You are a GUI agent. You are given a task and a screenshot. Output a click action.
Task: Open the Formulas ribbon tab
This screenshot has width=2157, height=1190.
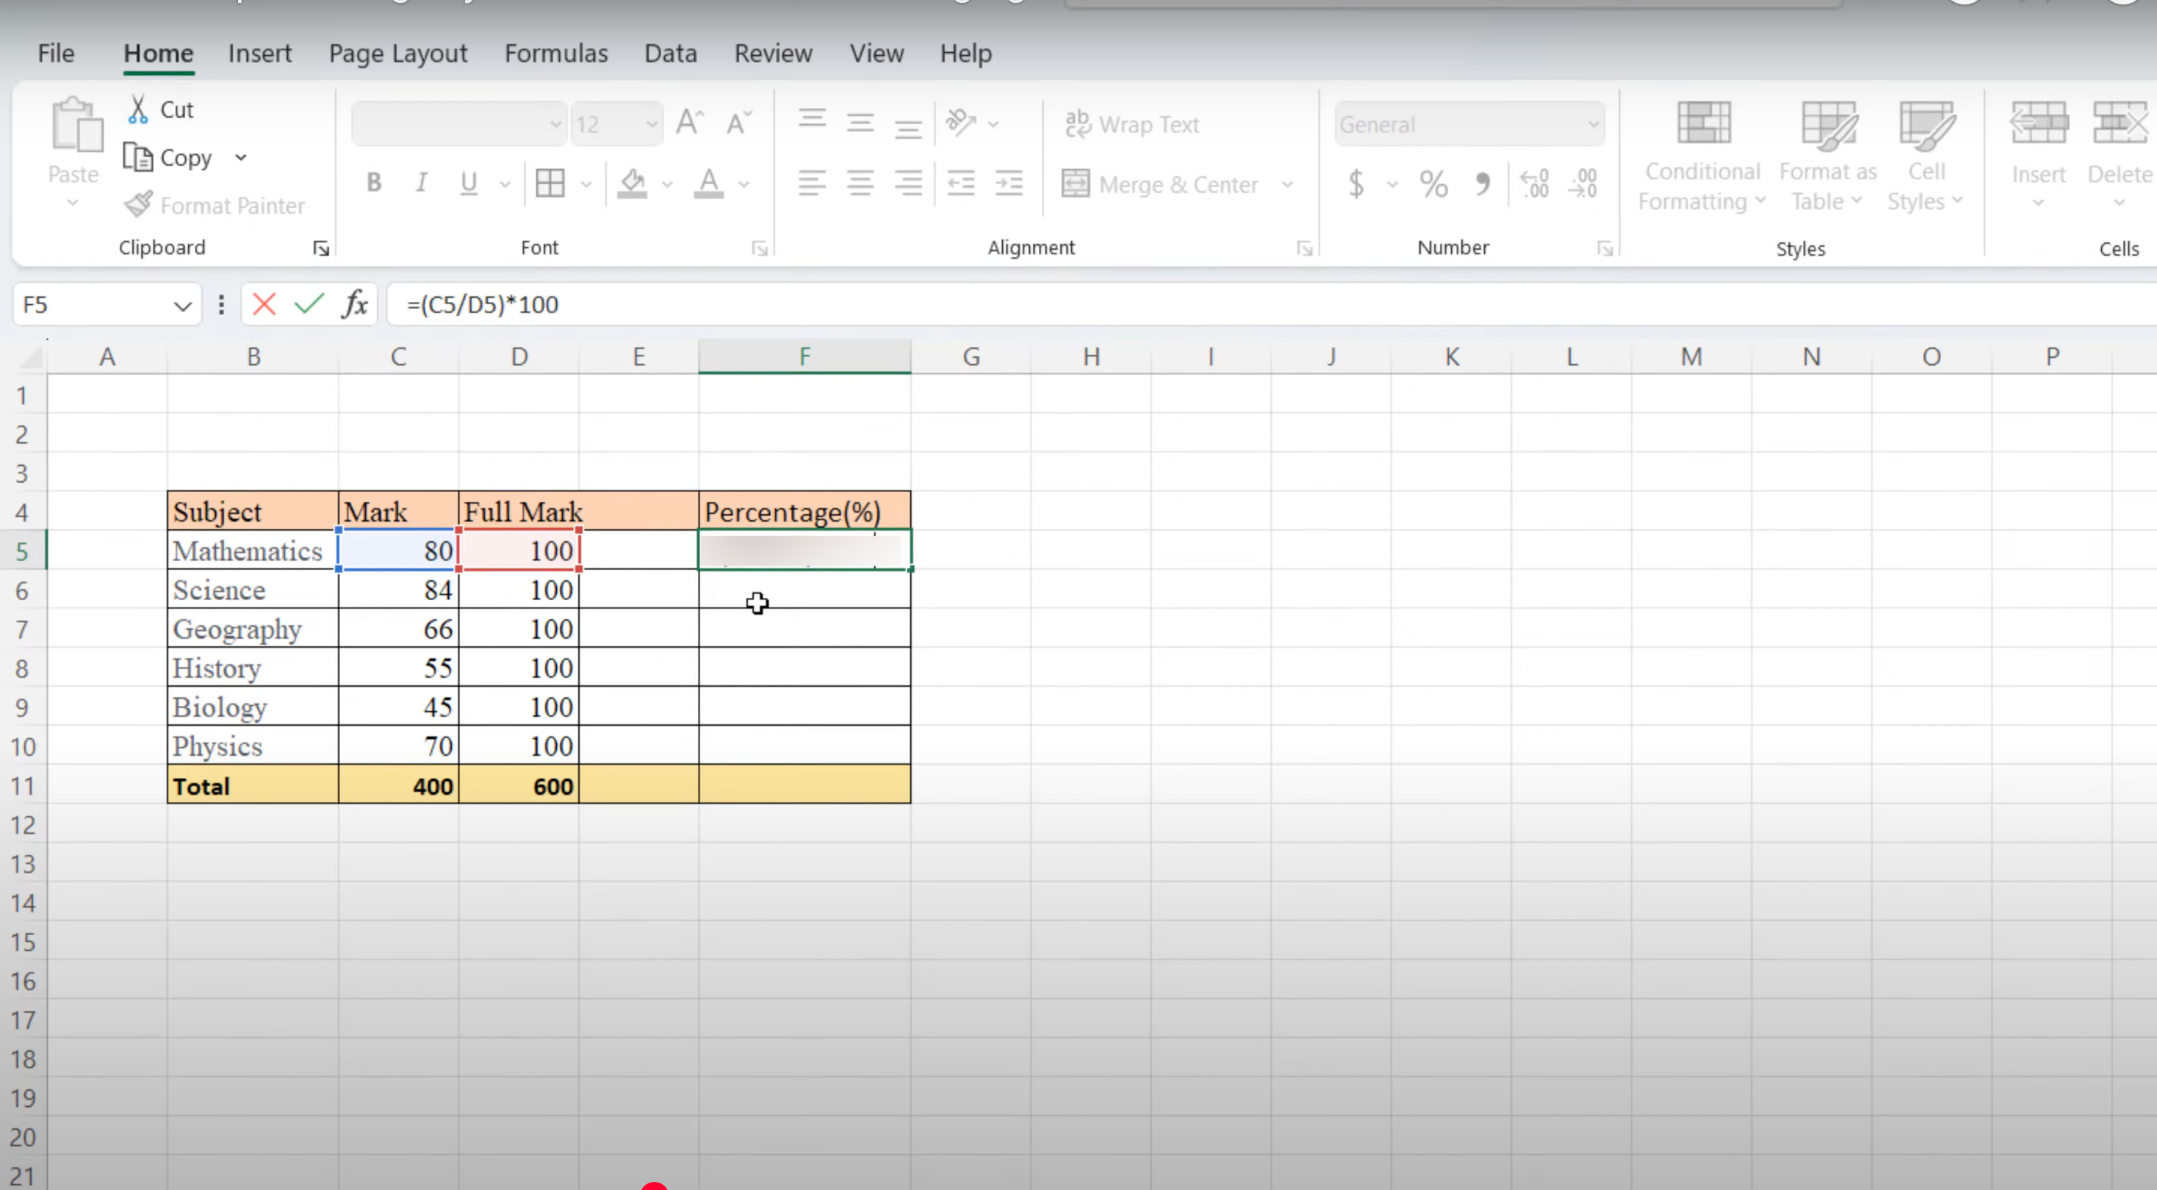coord(556,54)
